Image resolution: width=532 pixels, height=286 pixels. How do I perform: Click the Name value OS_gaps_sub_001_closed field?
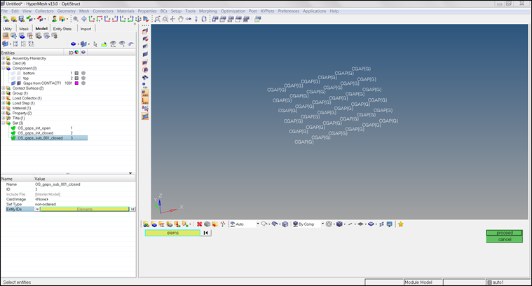pyautogui.click(x=57, y=184)
